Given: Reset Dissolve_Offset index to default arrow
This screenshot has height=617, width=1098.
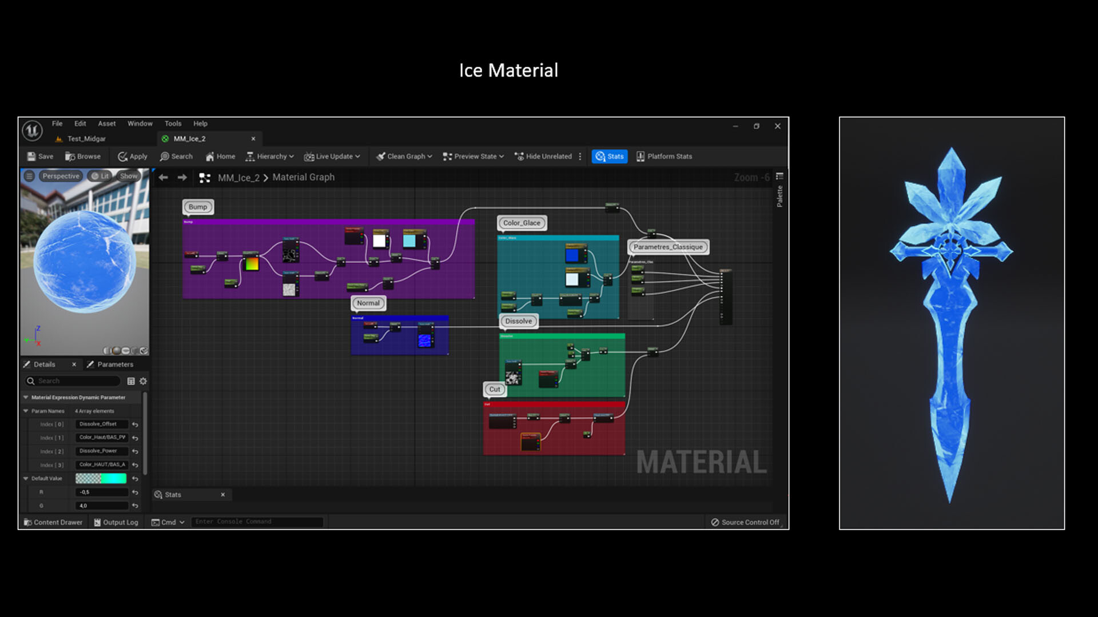Looking at the screenshot, I should tap(136, 424).
